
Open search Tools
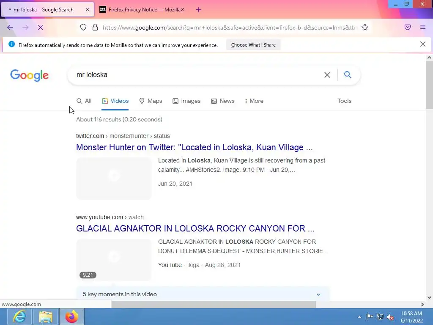[x=344, y=101]
